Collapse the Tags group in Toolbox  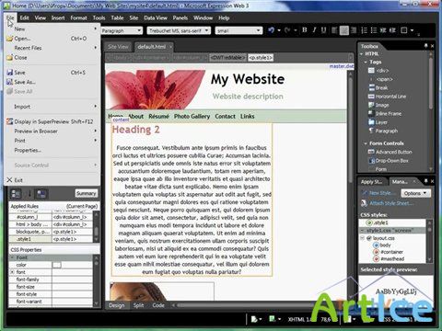click(366, 62)
